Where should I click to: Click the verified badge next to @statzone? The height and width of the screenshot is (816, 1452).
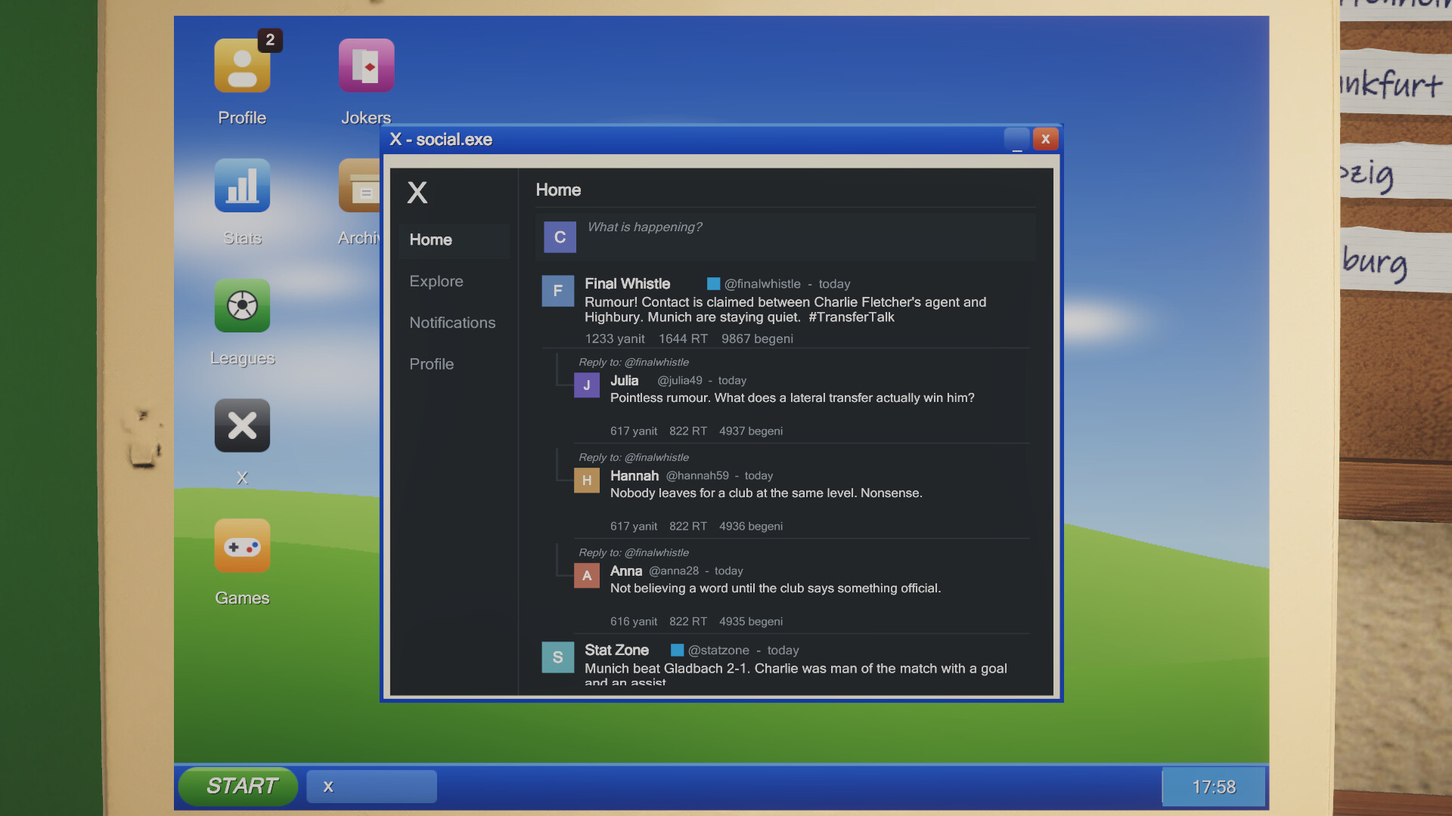pos(677,651)
